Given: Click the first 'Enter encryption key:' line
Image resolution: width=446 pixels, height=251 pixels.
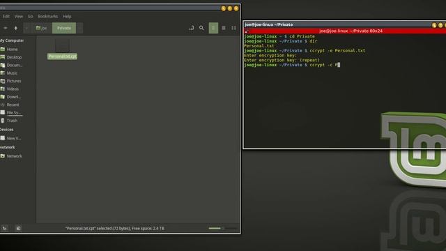Looking at the screenshot, I should [270, 56].
